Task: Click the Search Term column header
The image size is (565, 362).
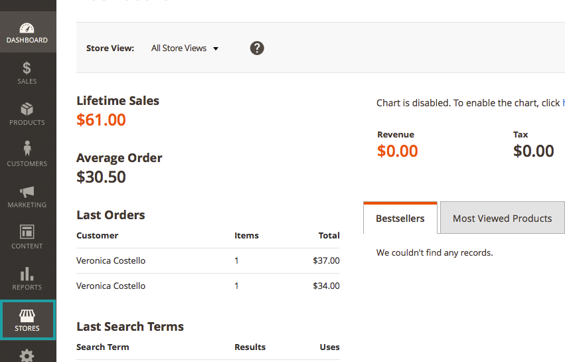Action: pos(103,347)
